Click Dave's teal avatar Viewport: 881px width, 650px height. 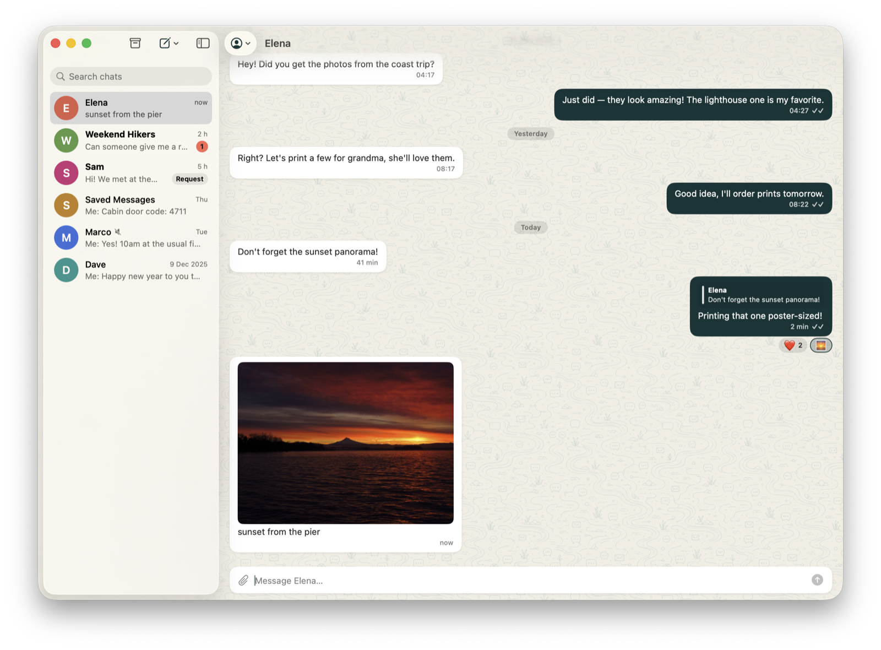[66, 270]
